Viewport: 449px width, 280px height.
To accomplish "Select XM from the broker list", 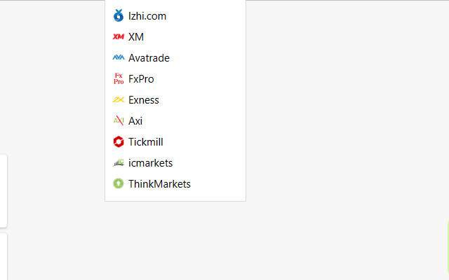I will coord(136,37).
